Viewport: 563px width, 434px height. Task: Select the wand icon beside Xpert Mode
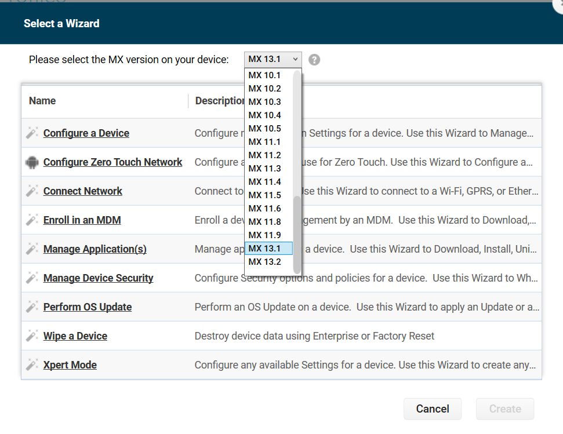(x=32, y=364)
